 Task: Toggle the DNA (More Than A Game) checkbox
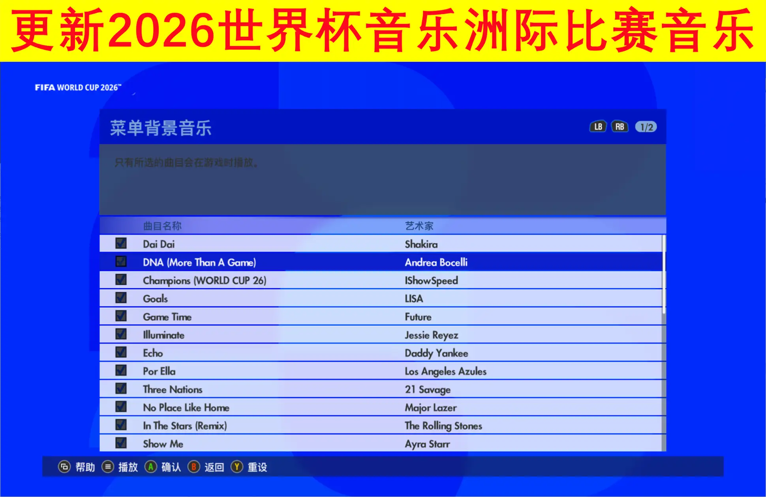tap(121, 262)
